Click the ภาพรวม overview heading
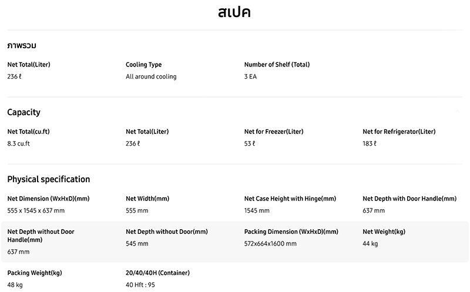This screenshot has width=470, height=292. click(22, 46)
